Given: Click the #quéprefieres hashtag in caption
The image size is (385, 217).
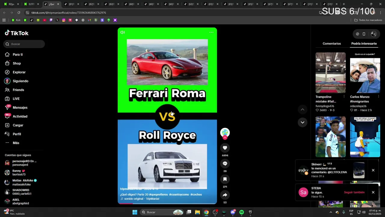Looking at the screenshot, I should pos(159,195).
